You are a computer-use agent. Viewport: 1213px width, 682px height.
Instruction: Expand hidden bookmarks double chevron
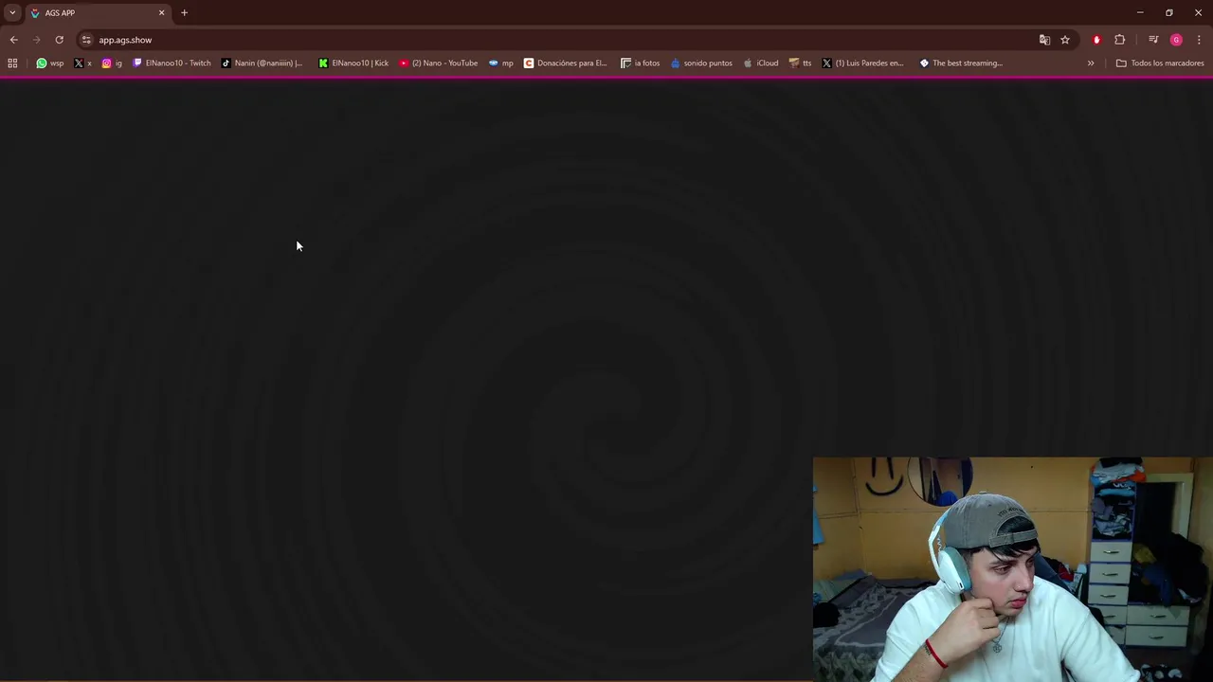[x=1091, y=63]
